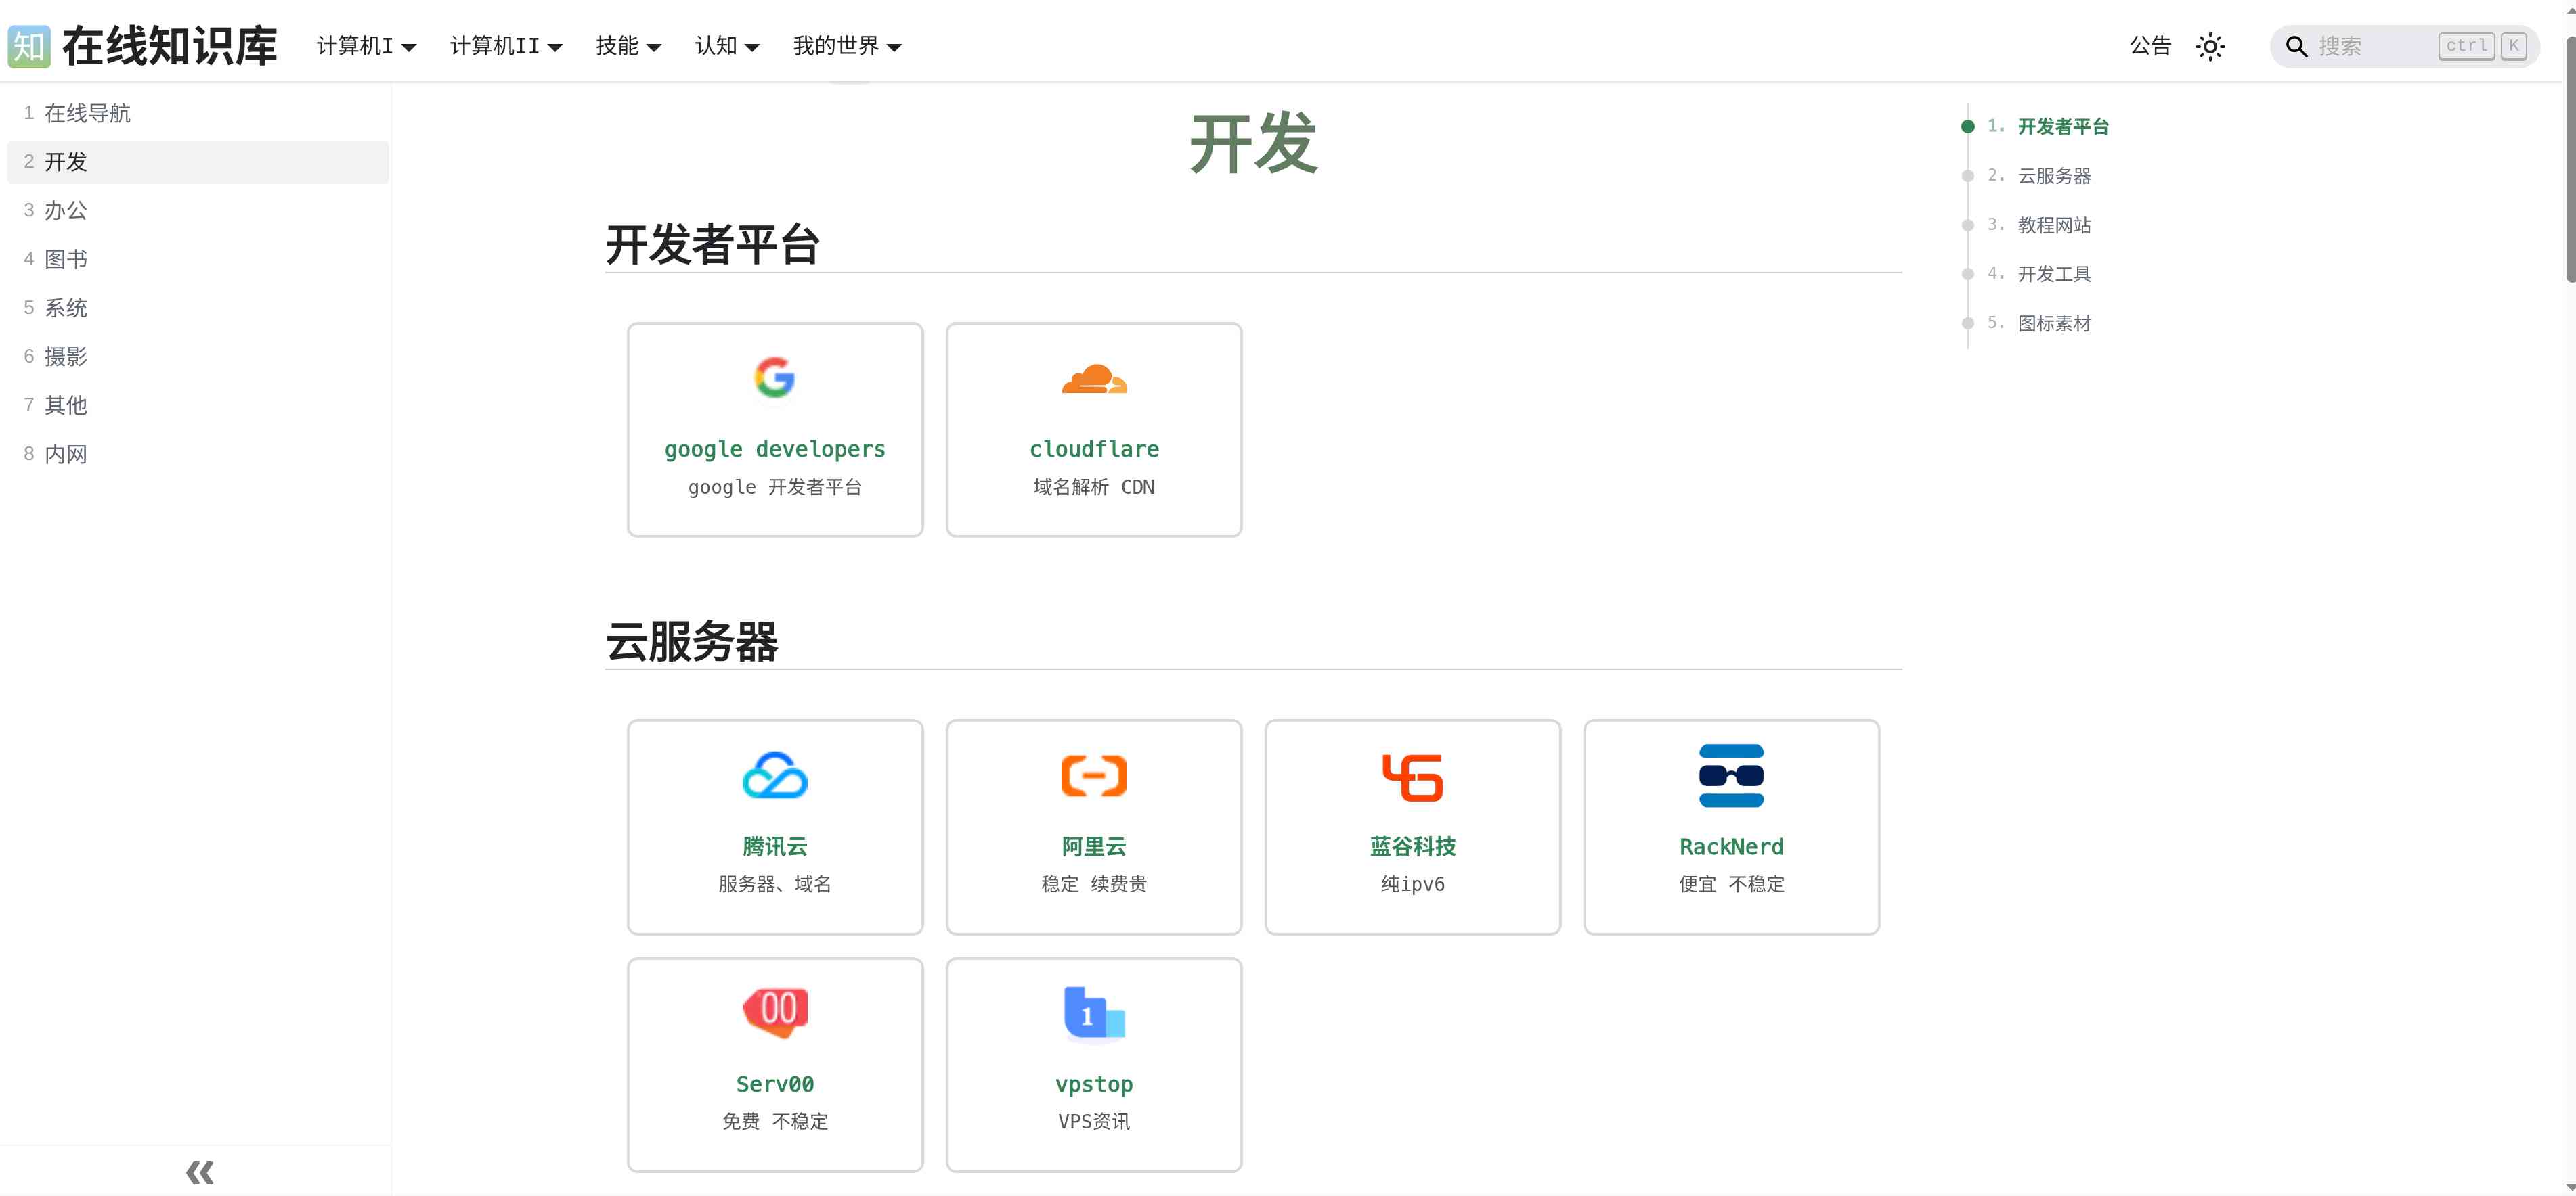Collapse the sidebar with double-chevron icon

[x=200, y=1172]
